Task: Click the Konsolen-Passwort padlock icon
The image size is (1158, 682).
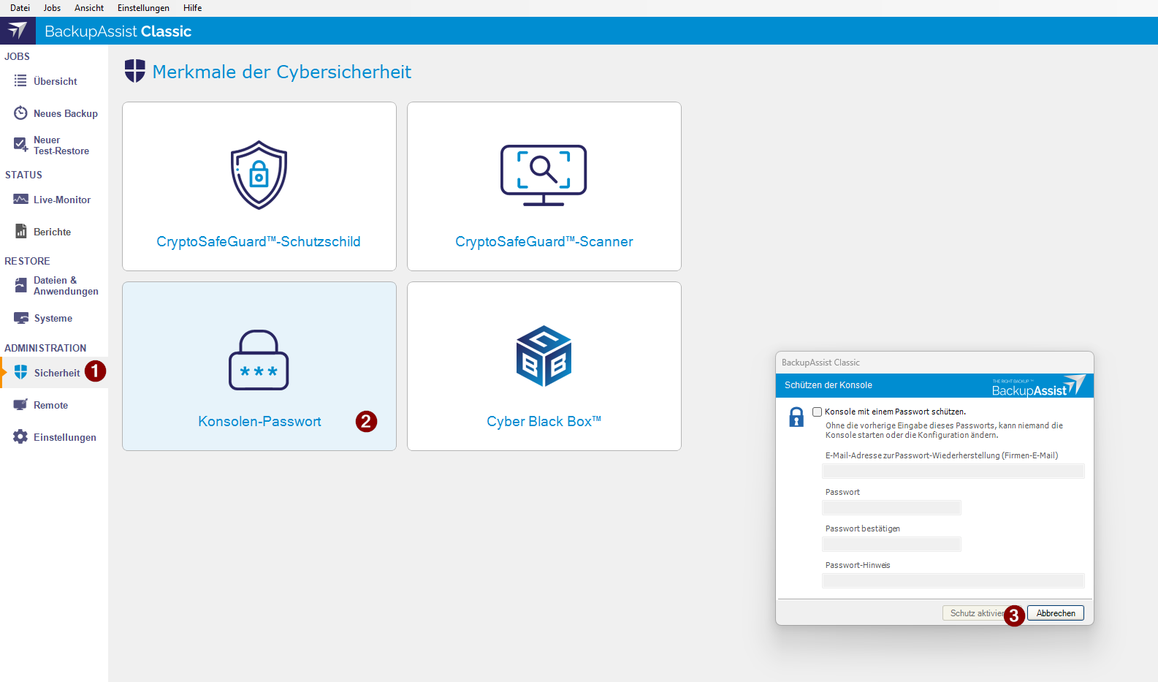Action: pyautogui.click(x=259, y=360)
